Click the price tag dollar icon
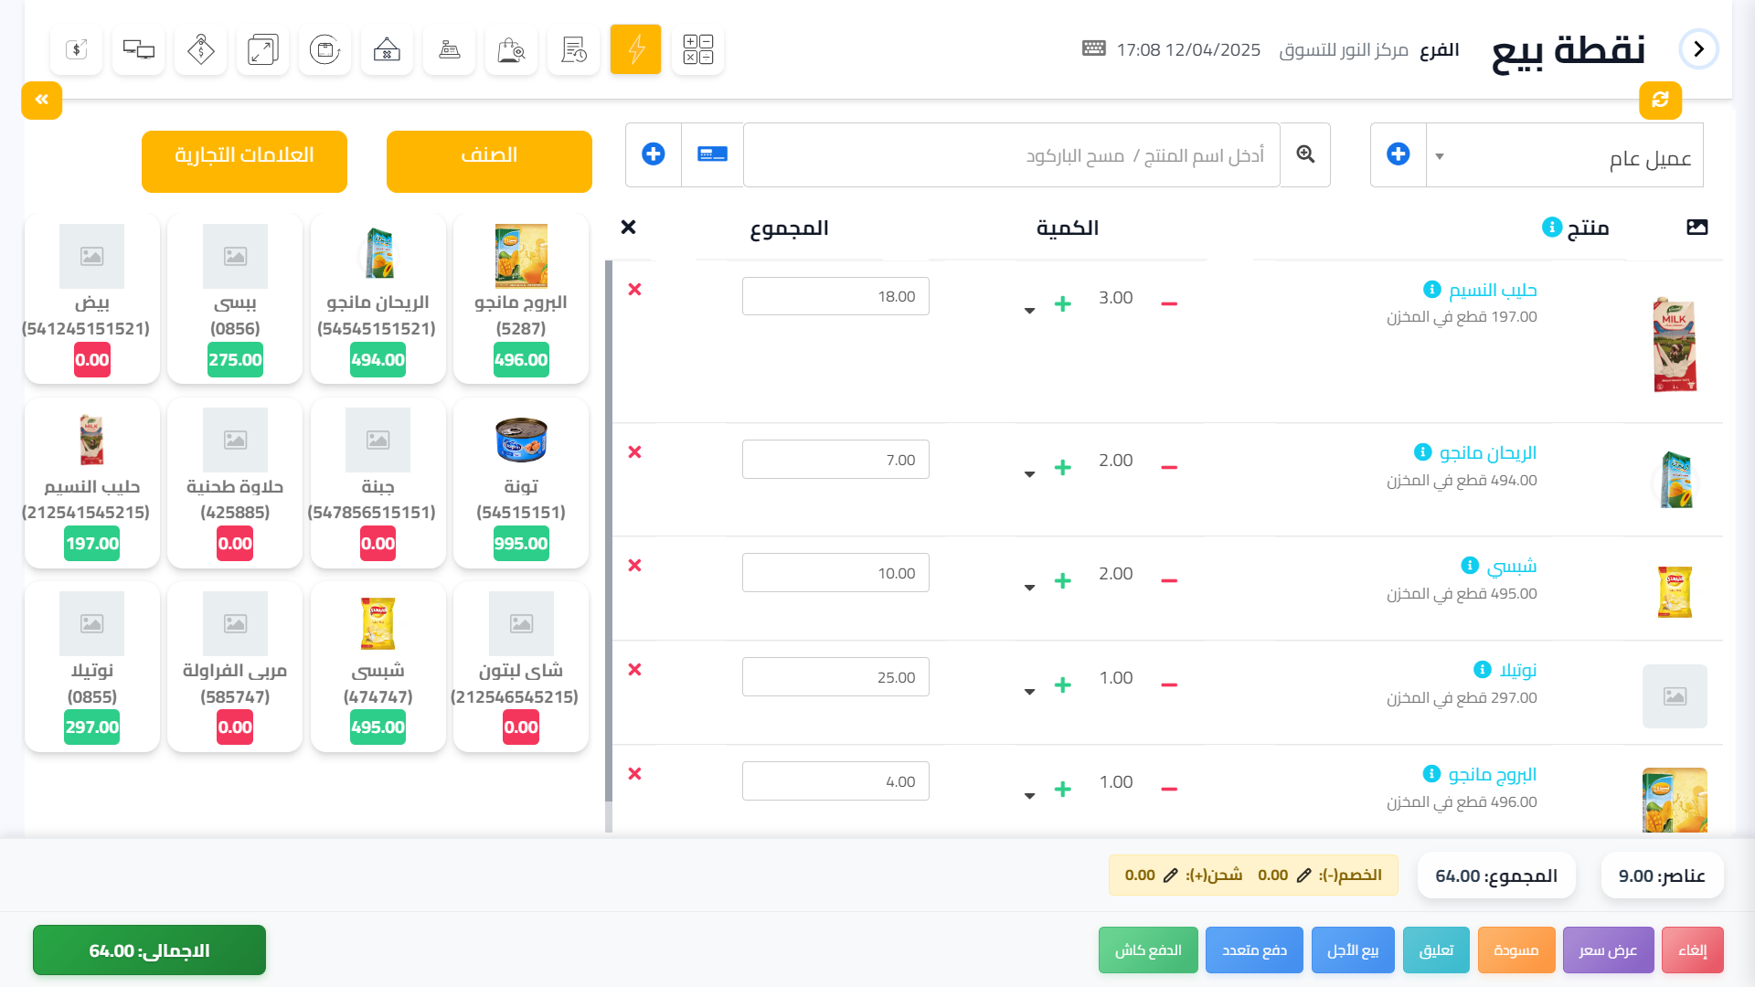The image size is (1755, 987). point(200,49)
